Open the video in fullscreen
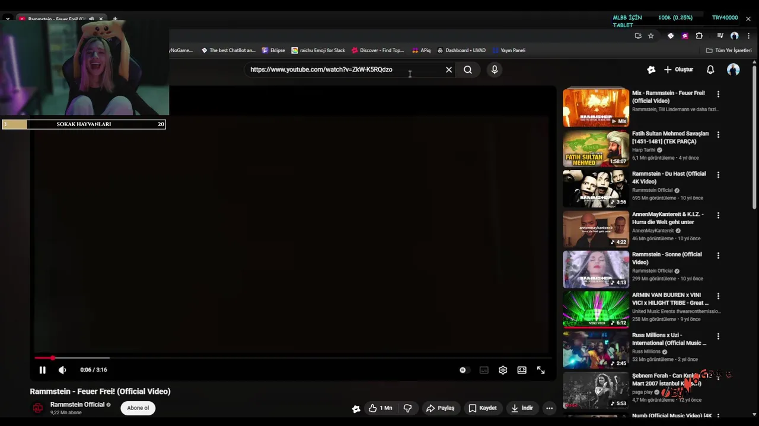 (541, 370)
